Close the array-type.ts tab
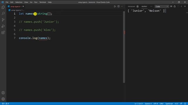Viewport: 188px width, 105px height. tap(23, 6)
